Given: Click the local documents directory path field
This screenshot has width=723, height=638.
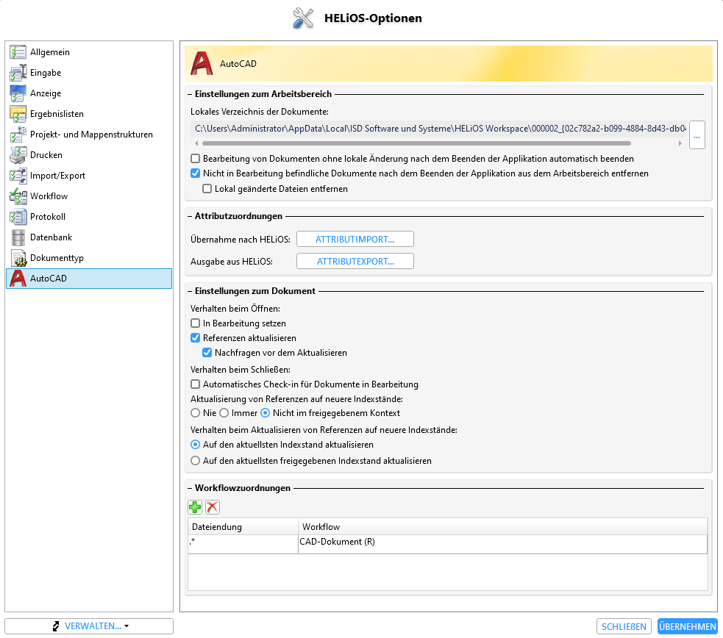Looking at the screenshot, I should pyautogui.click(x=438, y=129).
